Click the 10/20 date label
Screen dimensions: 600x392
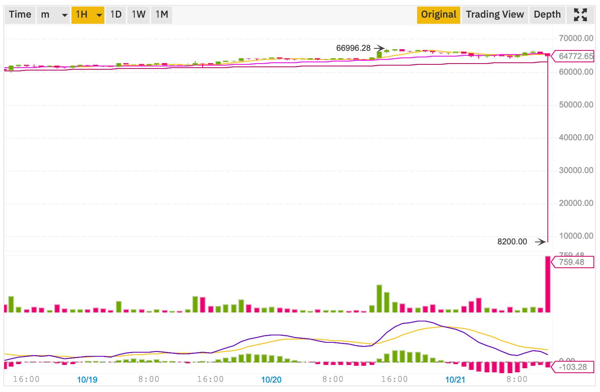(272, 380)
